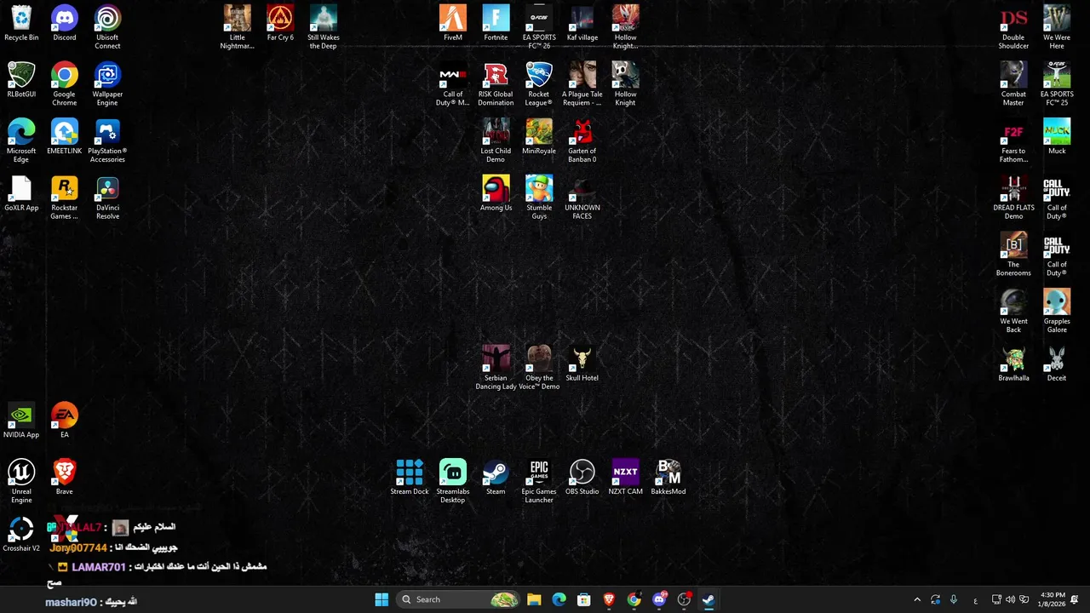Select A Plague Tale Requiem icon

coord(582,84)
